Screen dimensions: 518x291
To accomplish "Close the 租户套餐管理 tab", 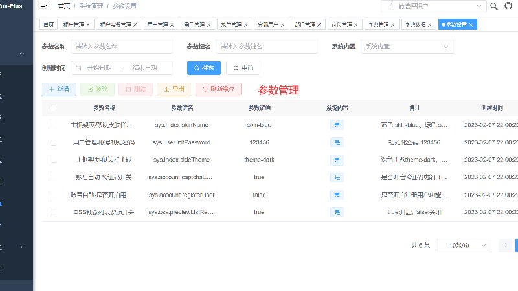I will [x=135, y=25].
